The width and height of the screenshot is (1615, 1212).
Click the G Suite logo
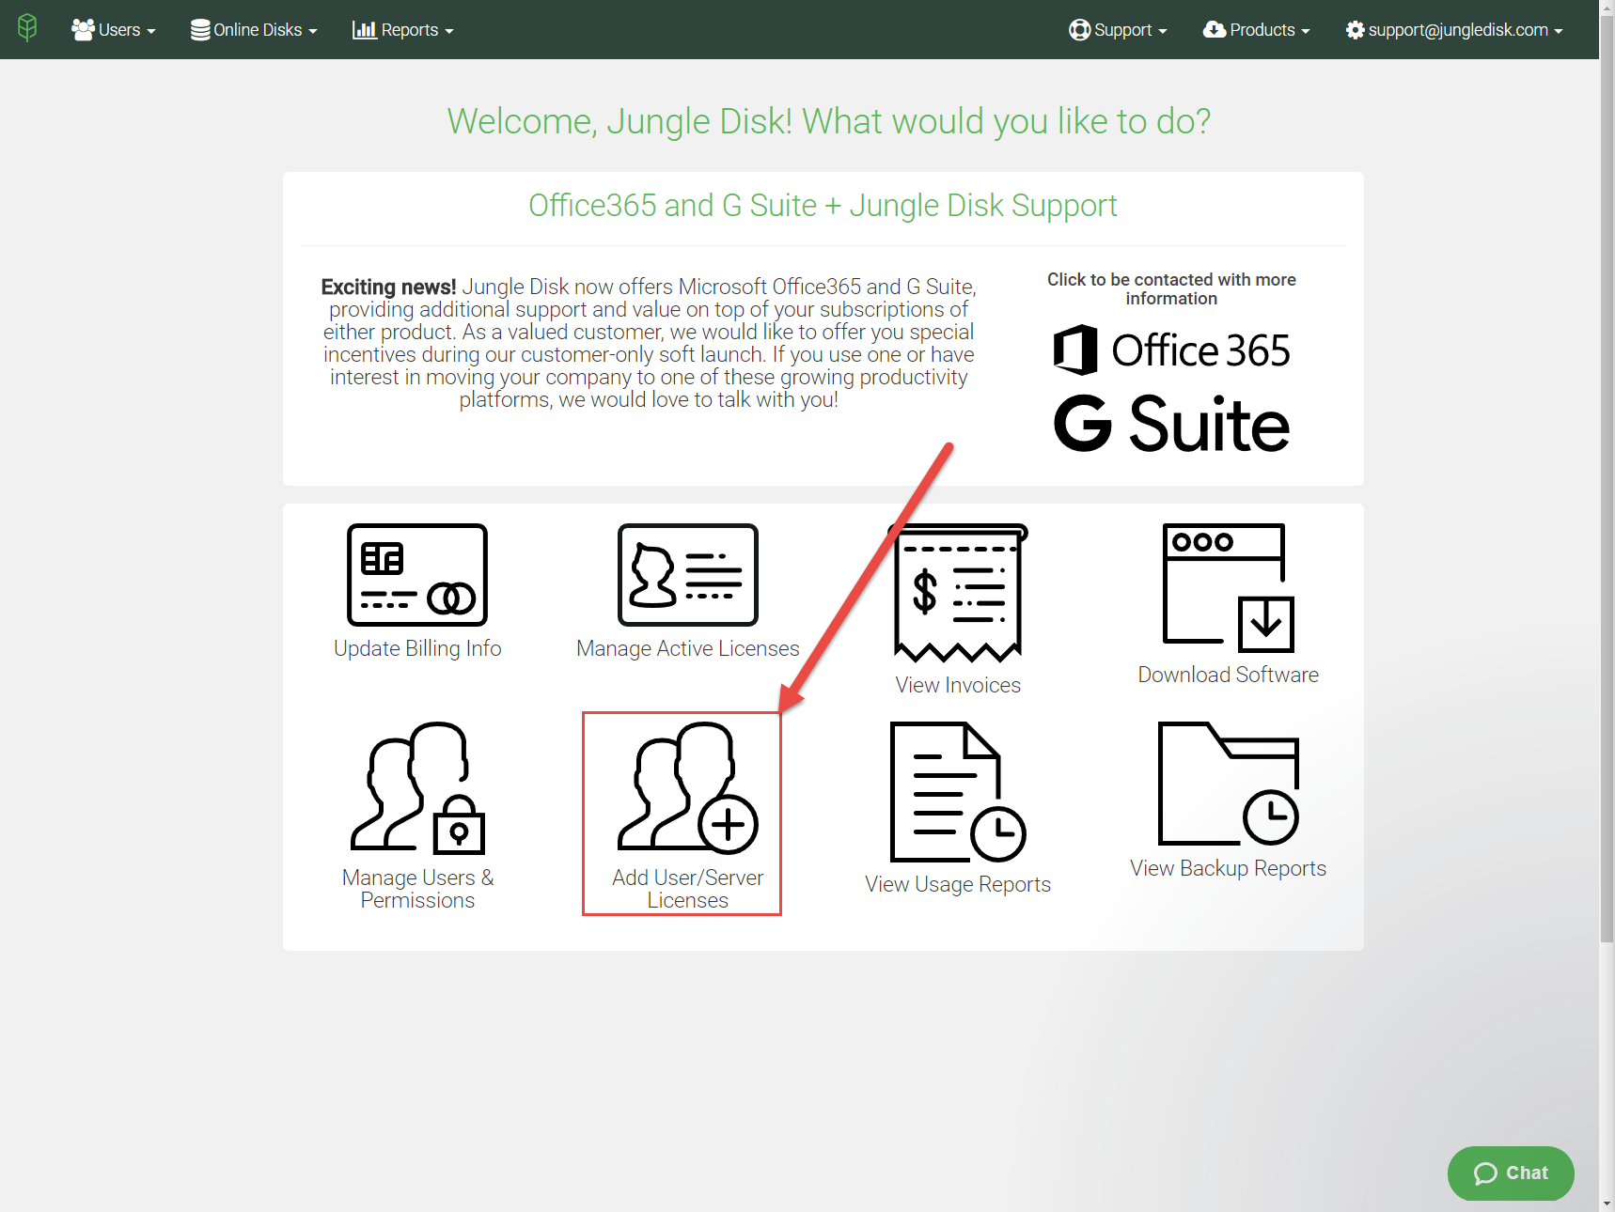click(x=1171, y=424)
